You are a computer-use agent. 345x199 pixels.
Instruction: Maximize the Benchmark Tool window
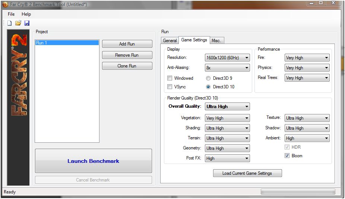click(x=321, y=3)
